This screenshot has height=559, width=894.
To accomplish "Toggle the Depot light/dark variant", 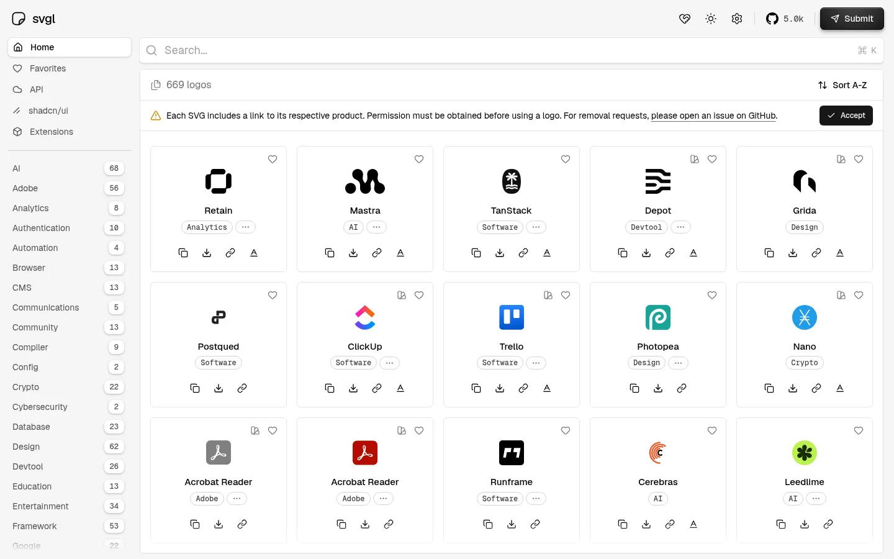I will tap(695, 160).
